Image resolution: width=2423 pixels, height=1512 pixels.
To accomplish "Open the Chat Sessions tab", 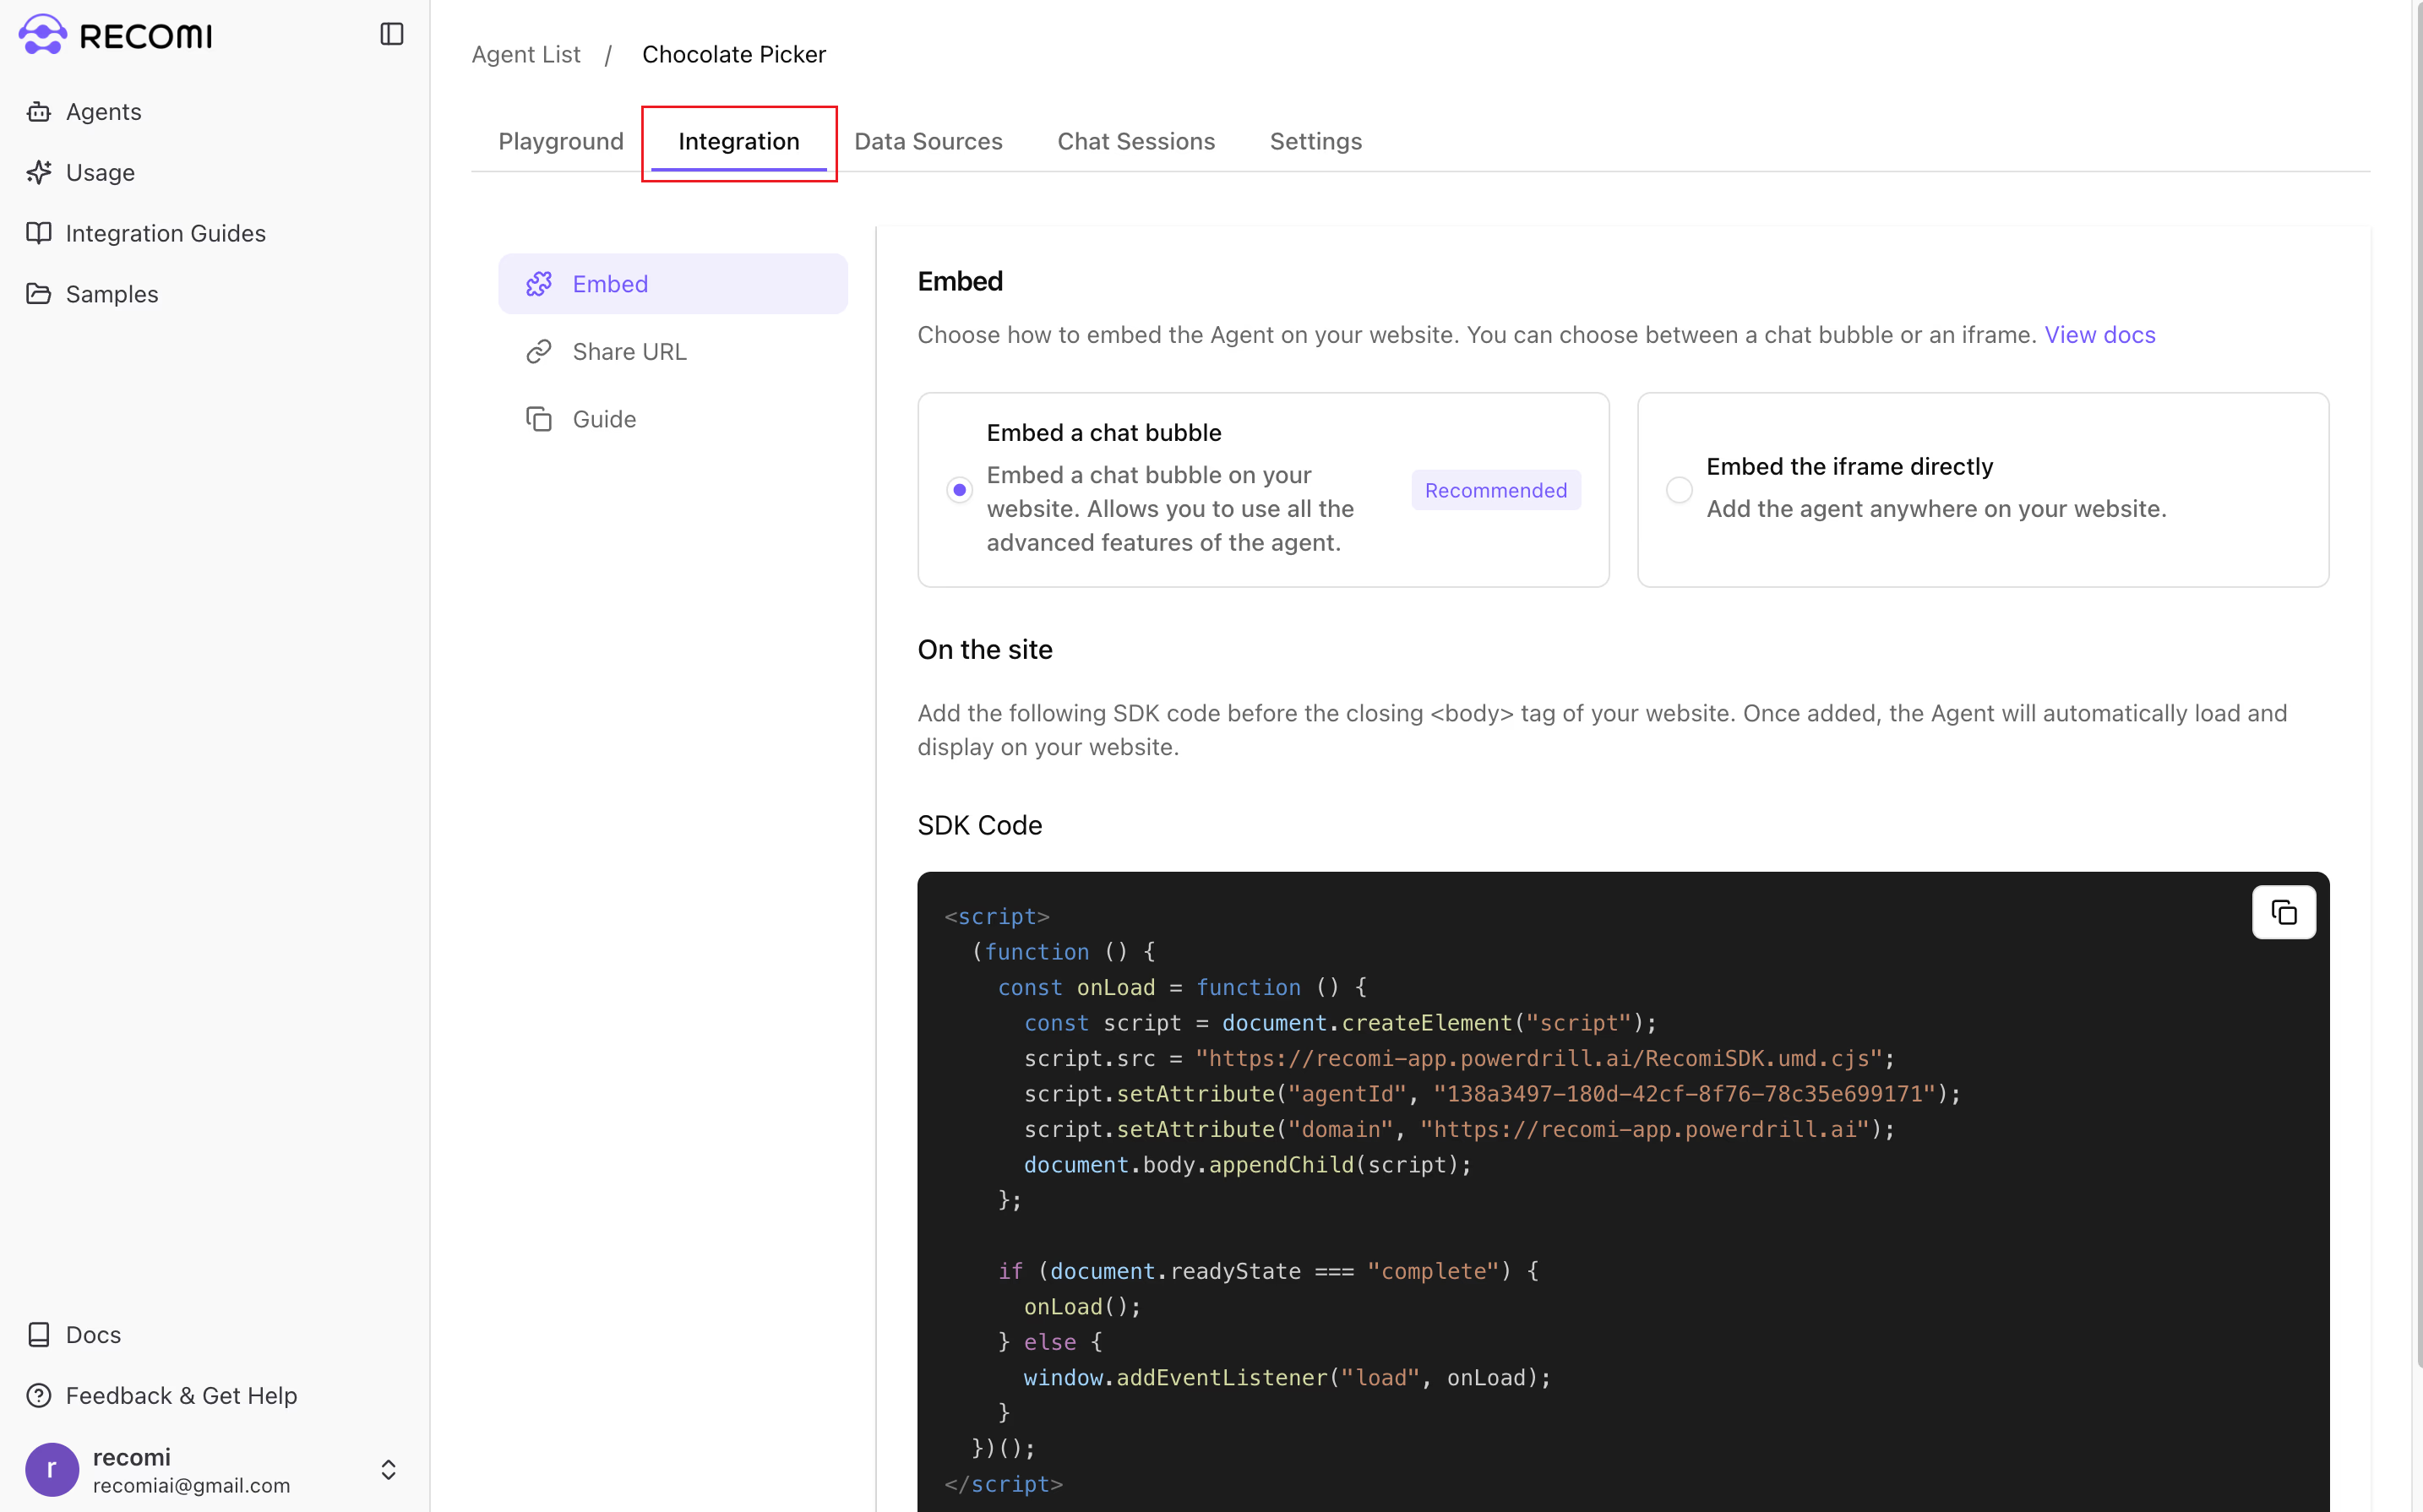I will [1136, 141].
